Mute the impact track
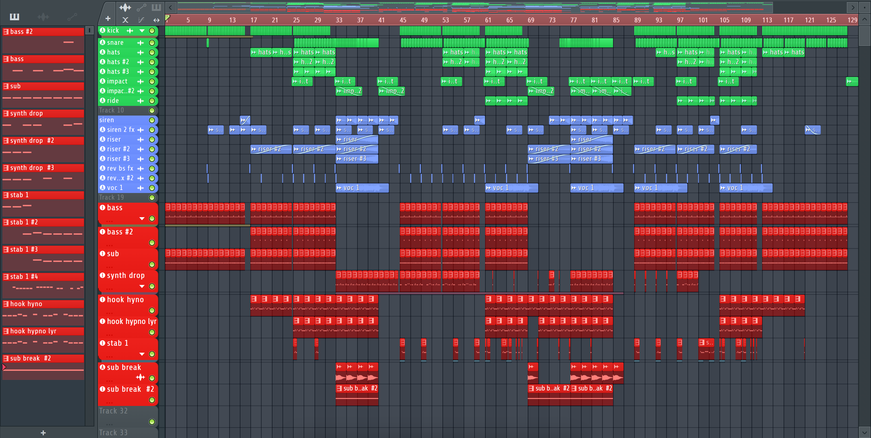The width and height of the screenshot is (871, 438). [152, 81]
